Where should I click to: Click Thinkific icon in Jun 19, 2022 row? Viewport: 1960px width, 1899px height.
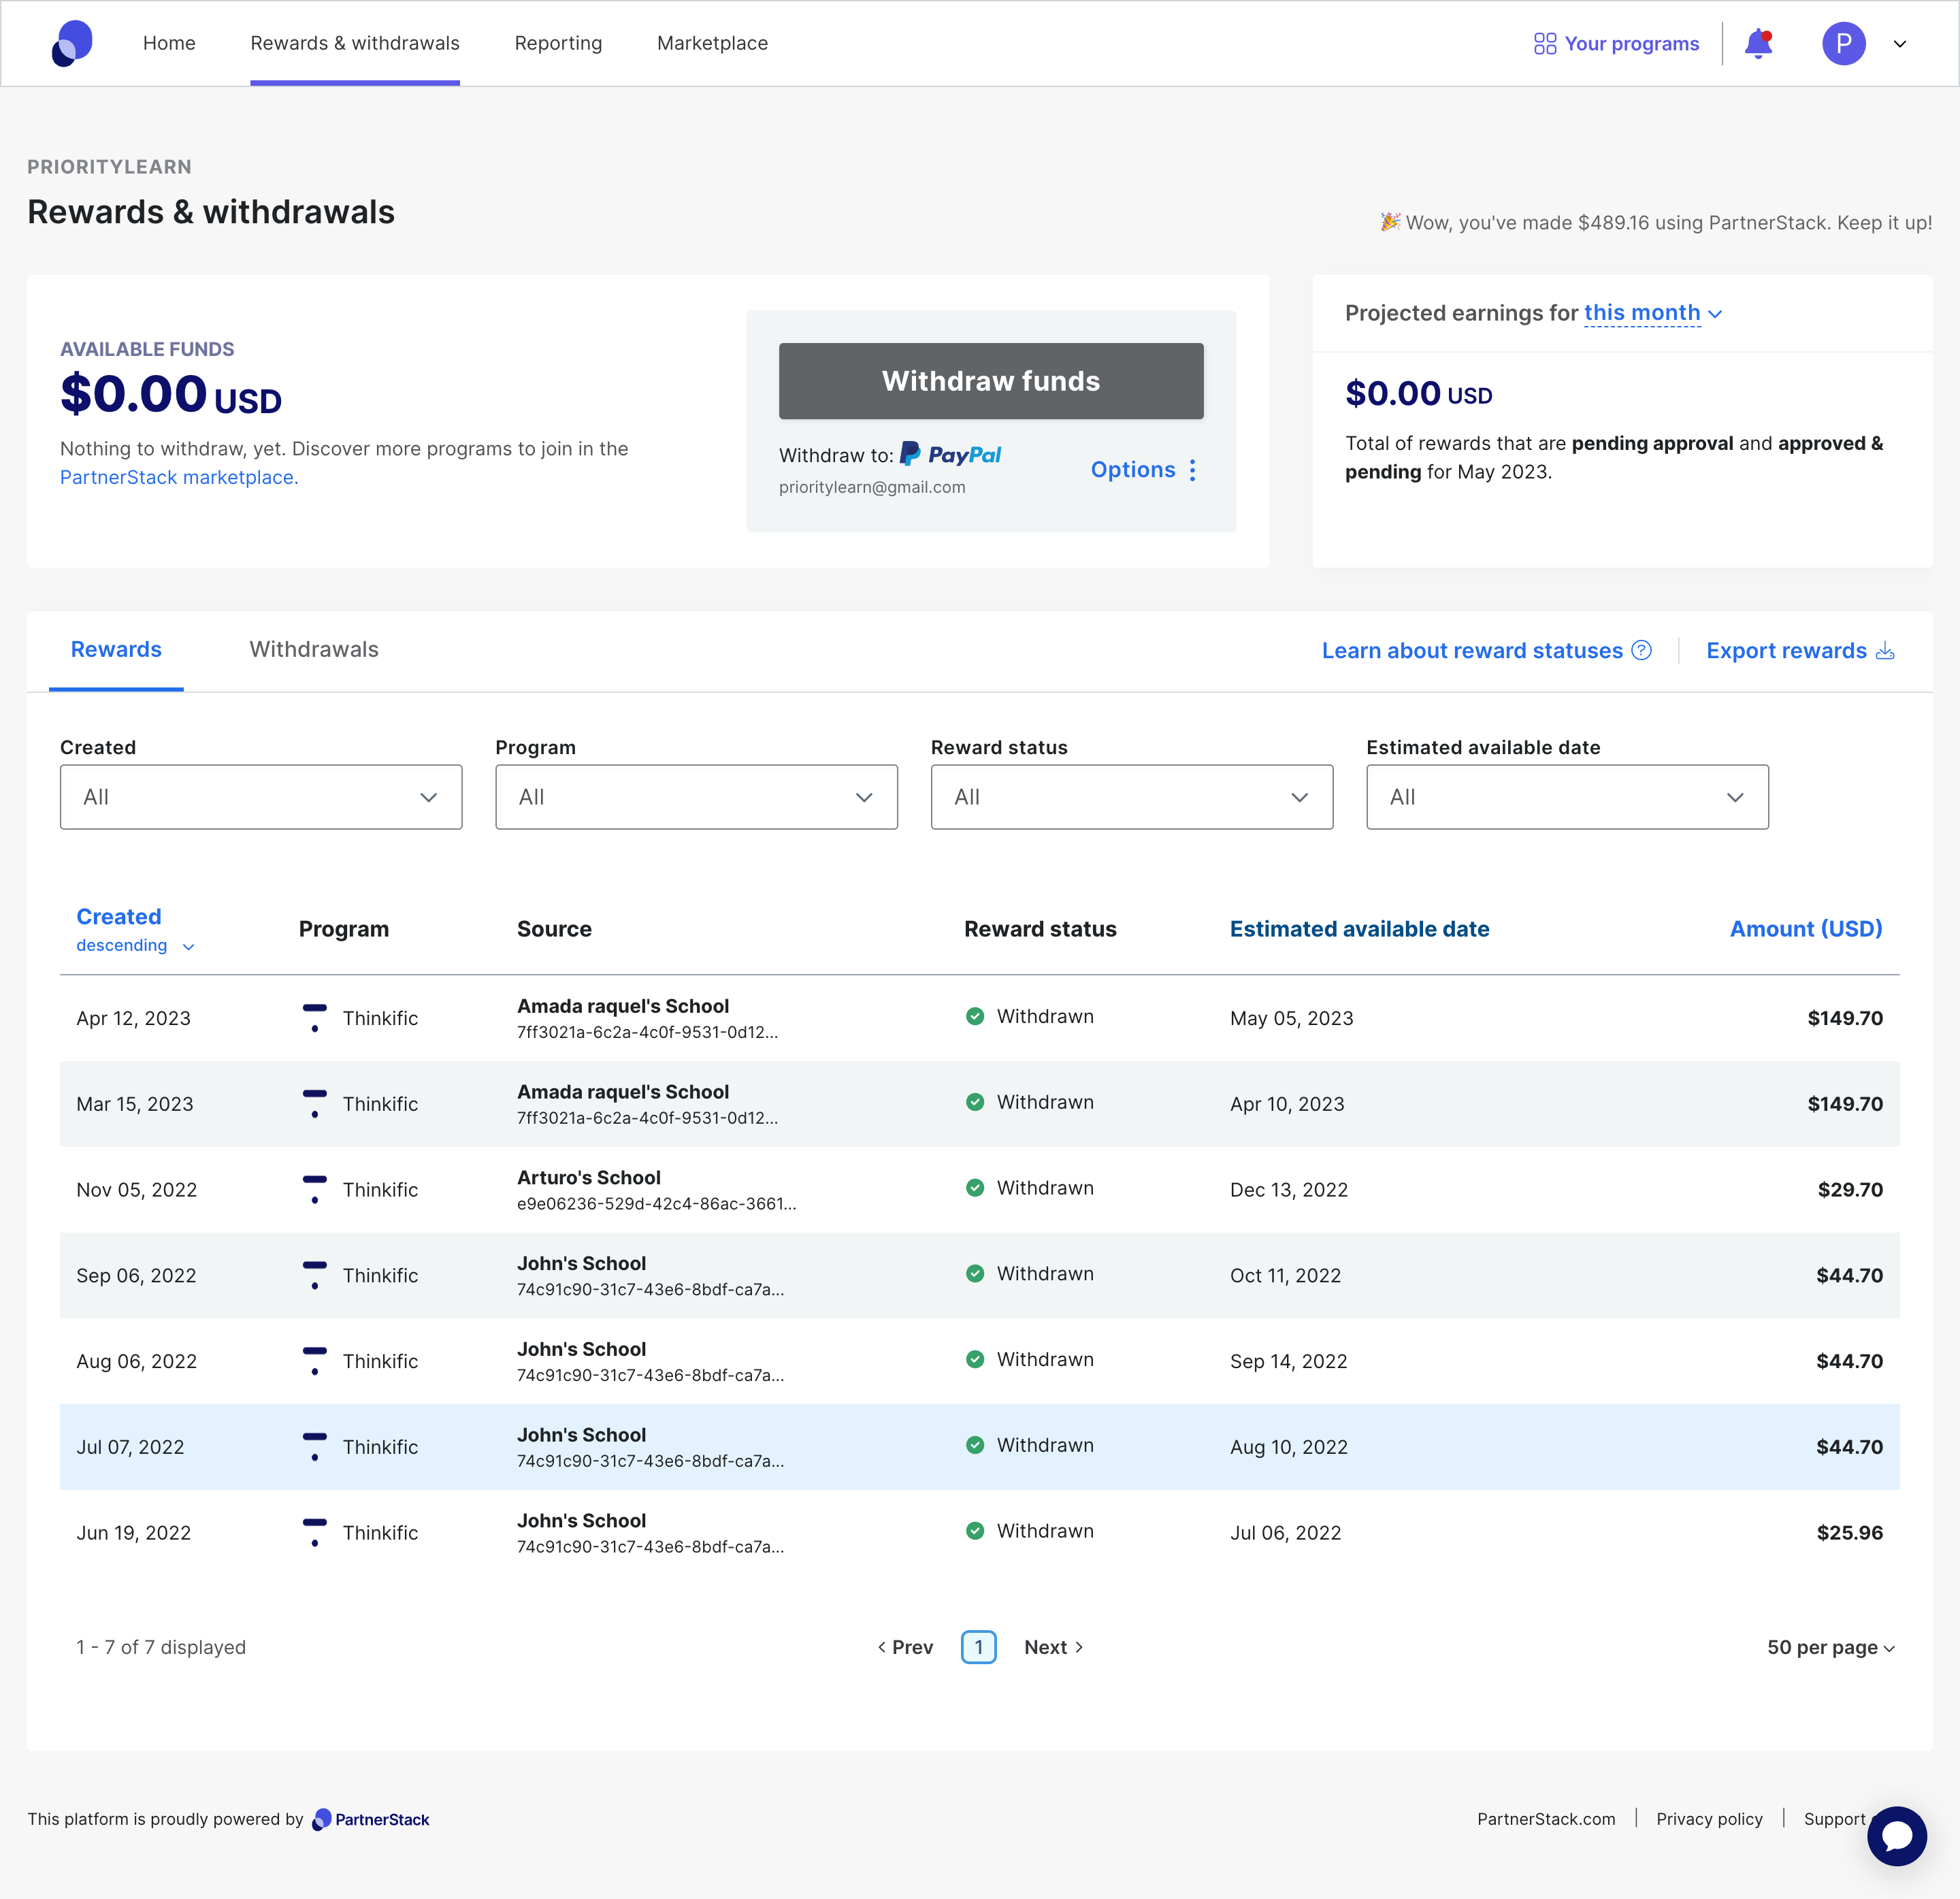(315, 1533)
